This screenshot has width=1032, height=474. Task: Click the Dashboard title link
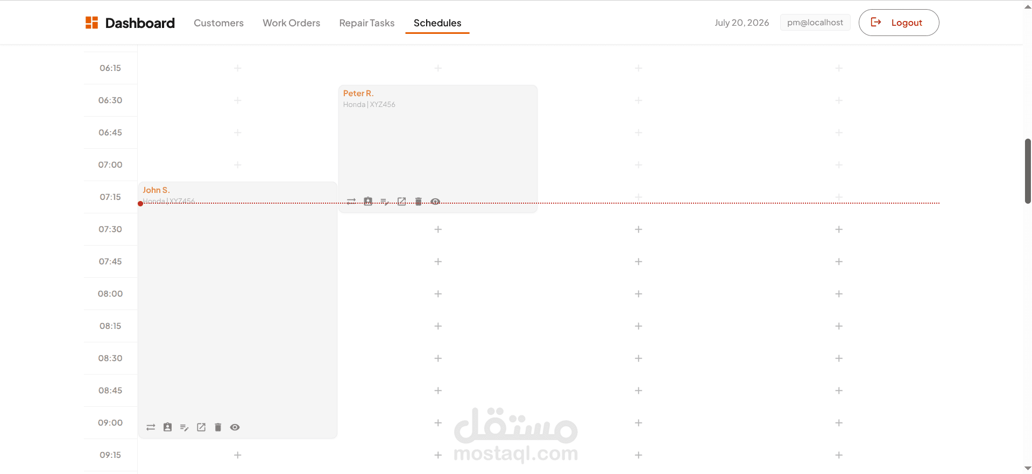click(140, 23)
